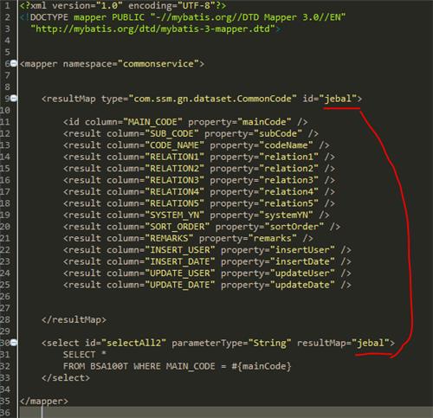This screenshot has width=433, height=418.
Task: Click column value "INSERT_USER"
Action: point(180,250)
